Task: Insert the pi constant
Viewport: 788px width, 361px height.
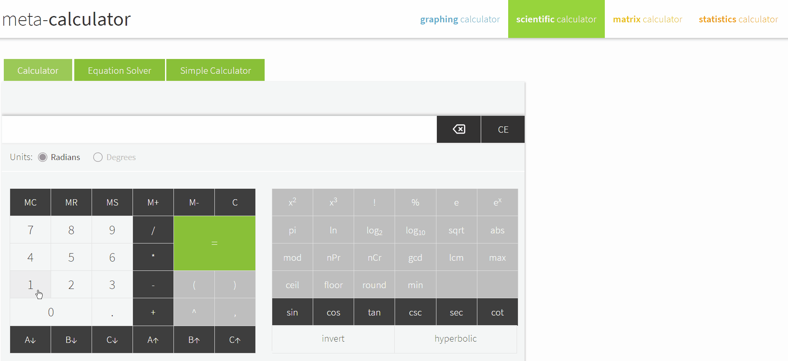Action: pyautogui.click(x=292, y=230)
